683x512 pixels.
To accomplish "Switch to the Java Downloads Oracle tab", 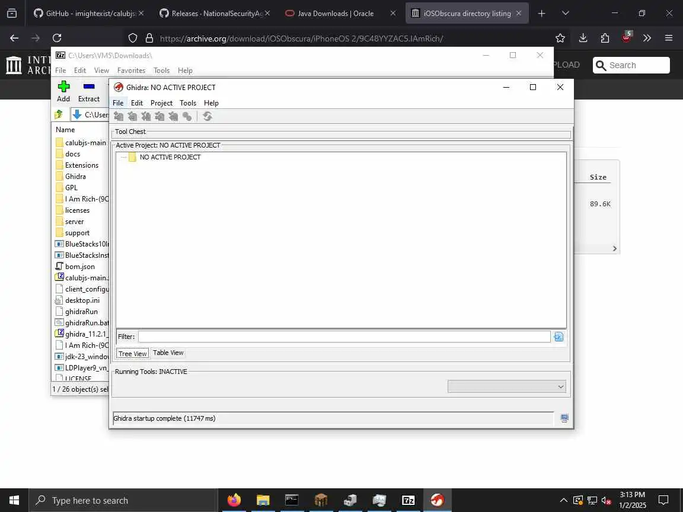I will click(x=340, y=14).
